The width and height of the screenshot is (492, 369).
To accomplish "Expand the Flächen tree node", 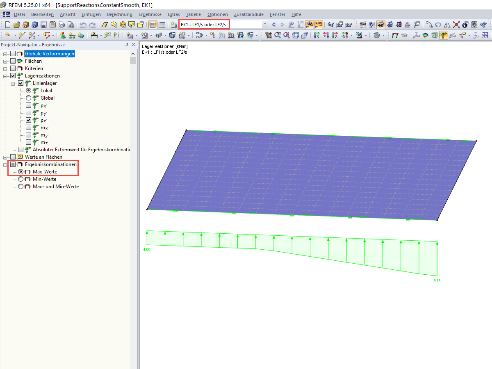I will coord(5,61).
